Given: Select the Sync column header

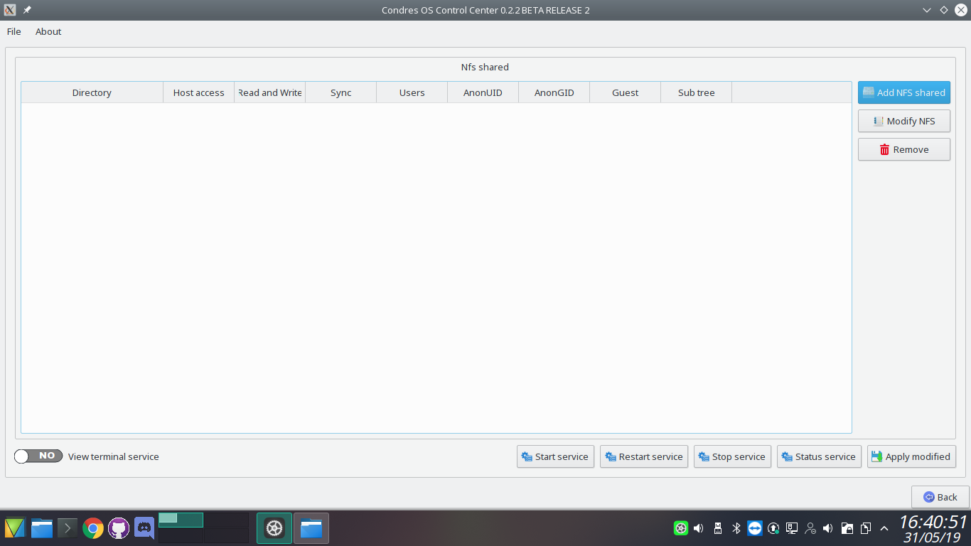Looking at the screenshot, I should [x=340, y=92].
